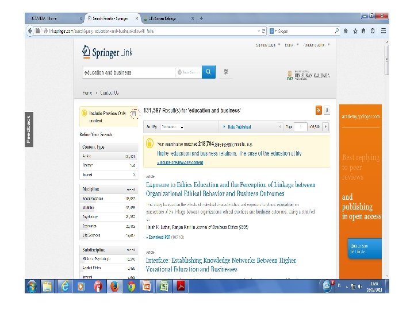Click see all in Subdiscipline panel
Screen dimensions: 414x310
click(131, 250)
